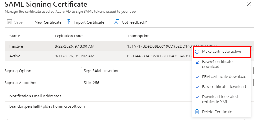The image size is (257, 125).
Task: Choose Download federated certificate XML
Action: click(x=220, y=99)
